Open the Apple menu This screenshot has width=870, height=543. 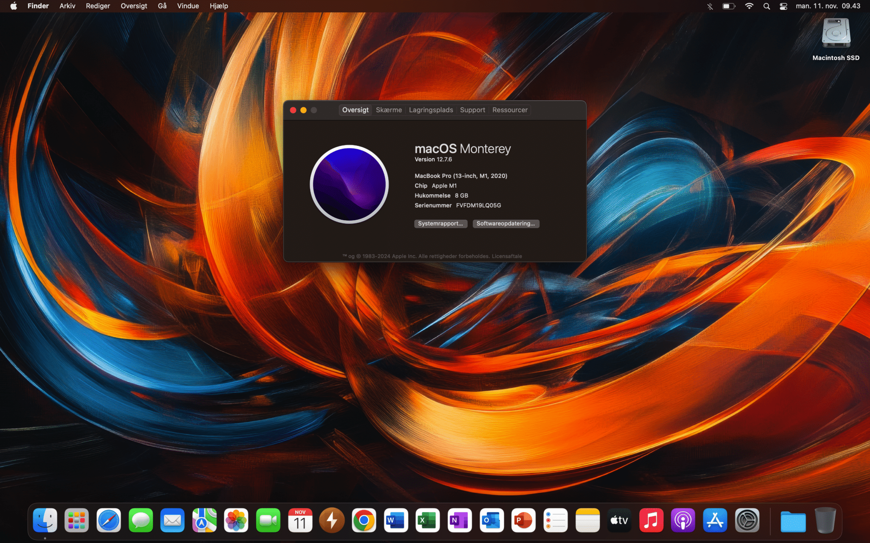(14, 6)
